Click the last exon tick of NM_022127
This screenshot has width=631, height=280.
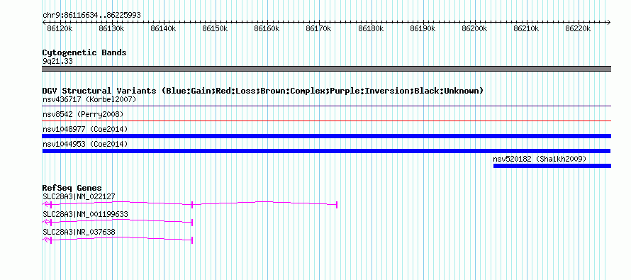click(x=337, y=205)
